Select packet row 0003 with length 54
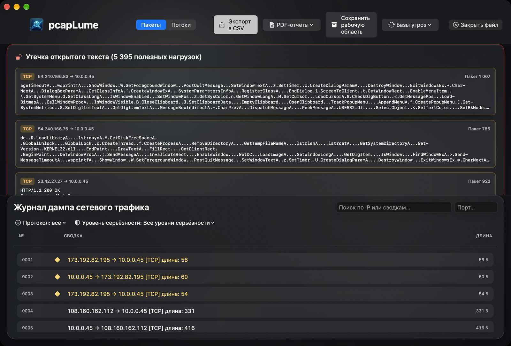The image size is (511, 346). click(x=255, y=294)
